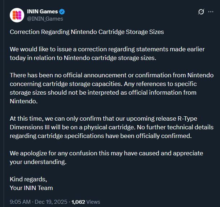Viewport: 220px width, 207px height.
Task: Click the Grok explain-post icon
Action: pos(202,12)
